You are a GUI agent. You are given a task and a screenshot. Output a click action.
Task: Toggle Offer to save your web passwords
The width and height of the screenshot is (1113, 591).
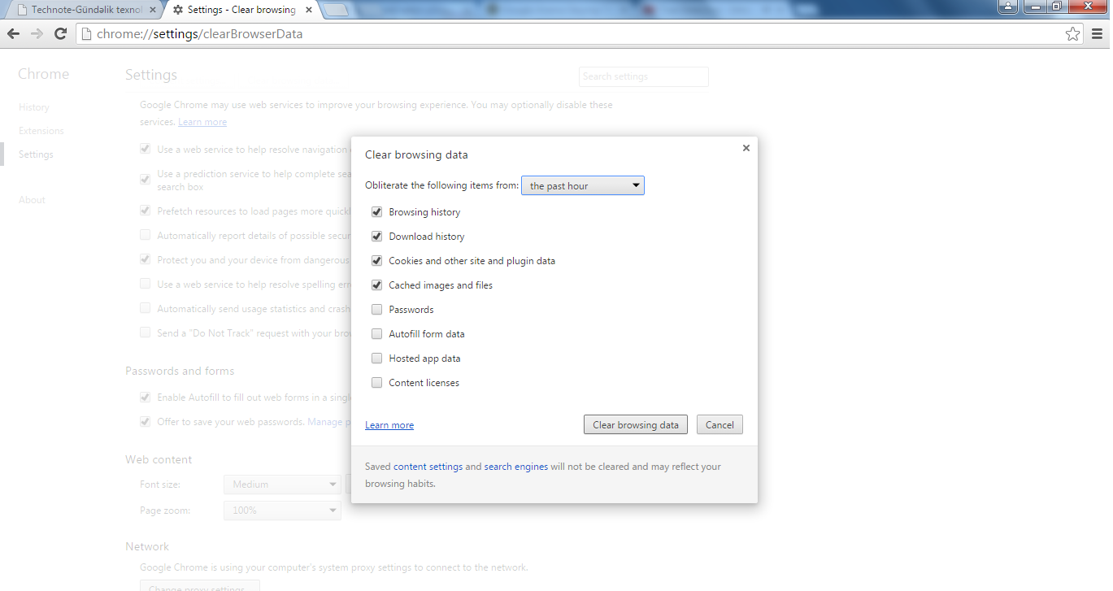click(x=145, y=422)
